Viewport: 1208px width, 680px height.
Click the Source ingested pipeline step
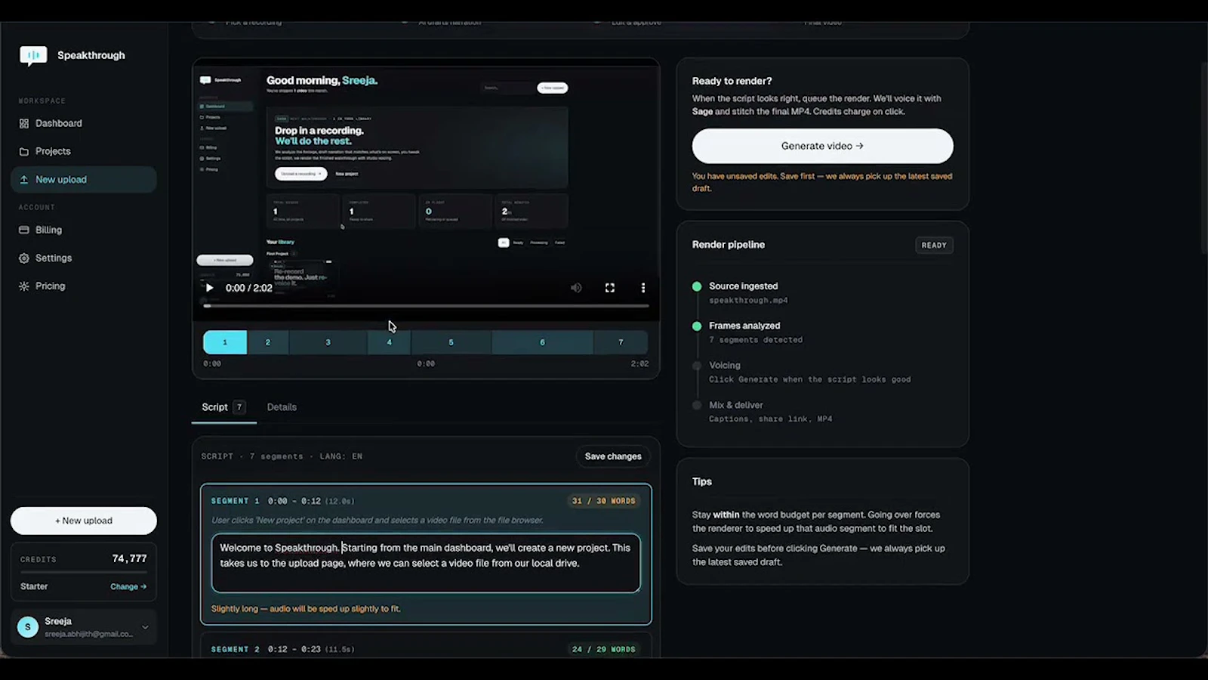[x=822, y=293]
